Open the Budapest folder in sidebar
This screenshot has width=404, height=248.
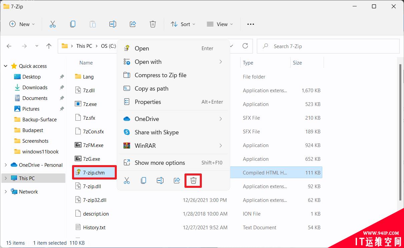pos(33,130)
